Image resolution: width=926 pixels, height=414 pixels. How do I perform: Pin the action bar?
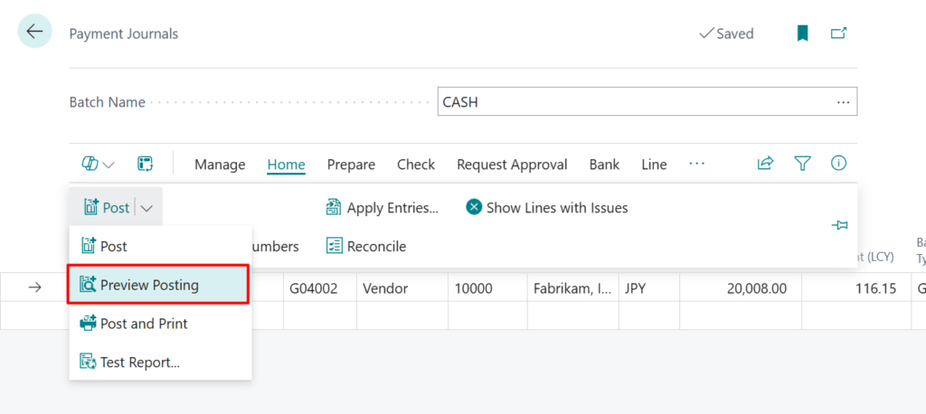[839, 225]
